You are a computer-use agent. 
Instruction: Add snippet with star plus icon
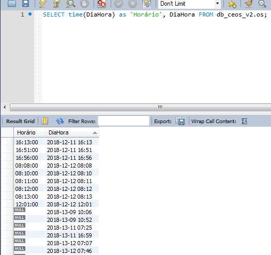232,4
